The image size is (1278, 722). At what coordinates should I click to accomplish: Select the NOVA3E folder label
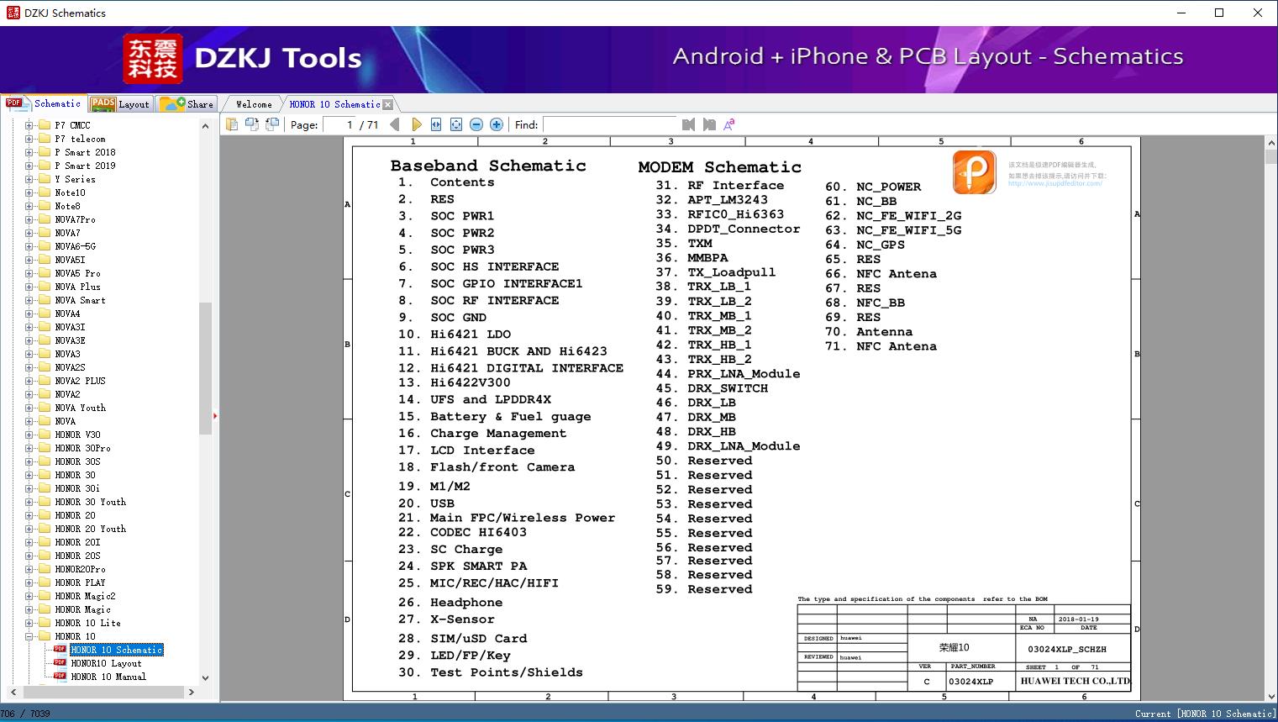(70, 340)
